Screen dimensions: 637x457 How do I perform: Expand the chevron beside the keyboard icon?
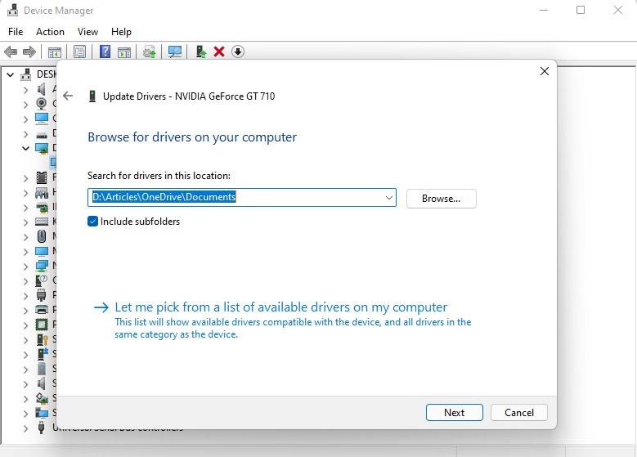tap(25, 222)
